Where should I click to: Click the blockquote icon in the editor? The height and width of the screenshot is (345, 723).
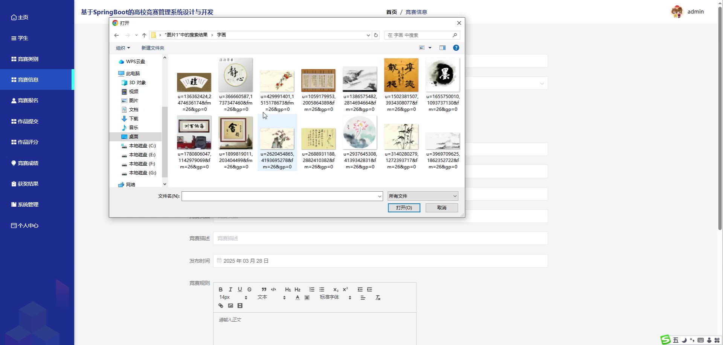pyautogui.click(x=264, y=289)
